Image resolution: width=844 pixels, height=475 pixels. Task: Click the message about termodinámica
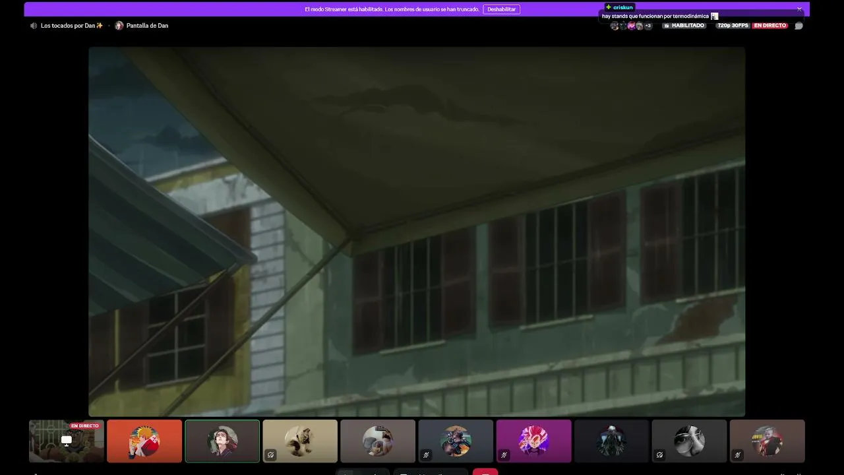click(x=655, y=16)
